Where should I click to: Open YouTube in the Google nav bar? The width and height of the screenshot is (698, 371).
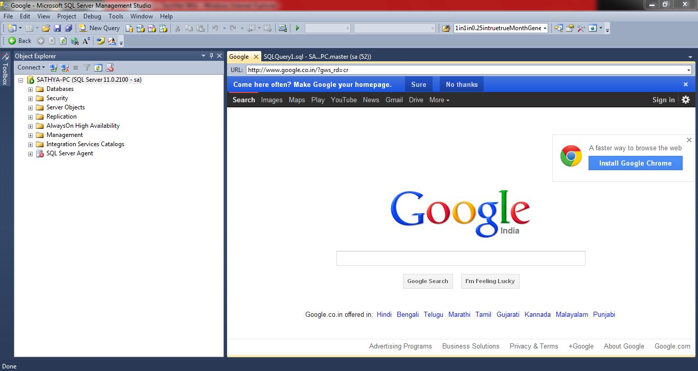[x=344, y=100]
